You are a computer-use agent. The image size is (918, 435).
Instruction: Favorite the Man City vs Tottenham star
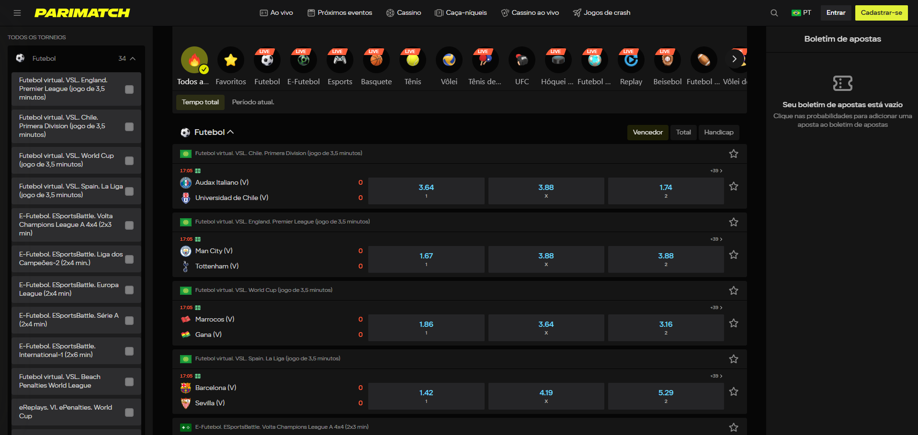pos(734,255)
